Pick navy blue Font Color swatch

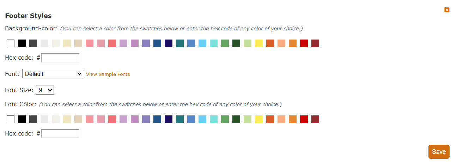coord(169,119)
